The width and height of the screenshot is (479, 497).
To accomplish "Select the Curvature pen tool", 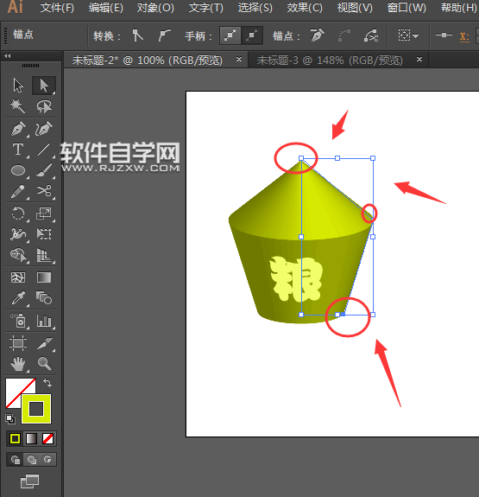I will pos(44,129).
